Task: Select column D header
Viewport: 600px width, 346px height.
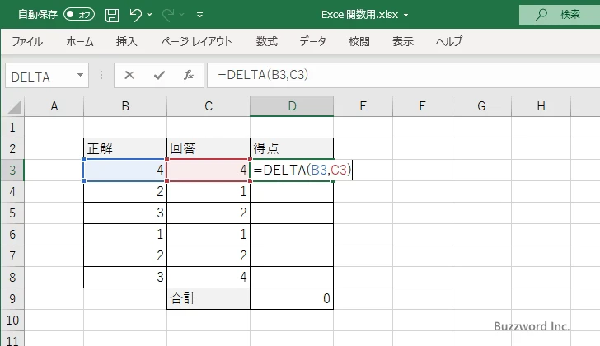Action: point(292,106)
